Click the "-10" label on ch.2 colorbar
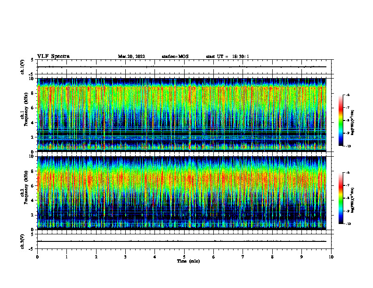 [349, 224]
